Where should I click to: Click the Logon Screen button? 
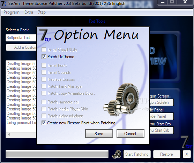click(x=162, y=102)
